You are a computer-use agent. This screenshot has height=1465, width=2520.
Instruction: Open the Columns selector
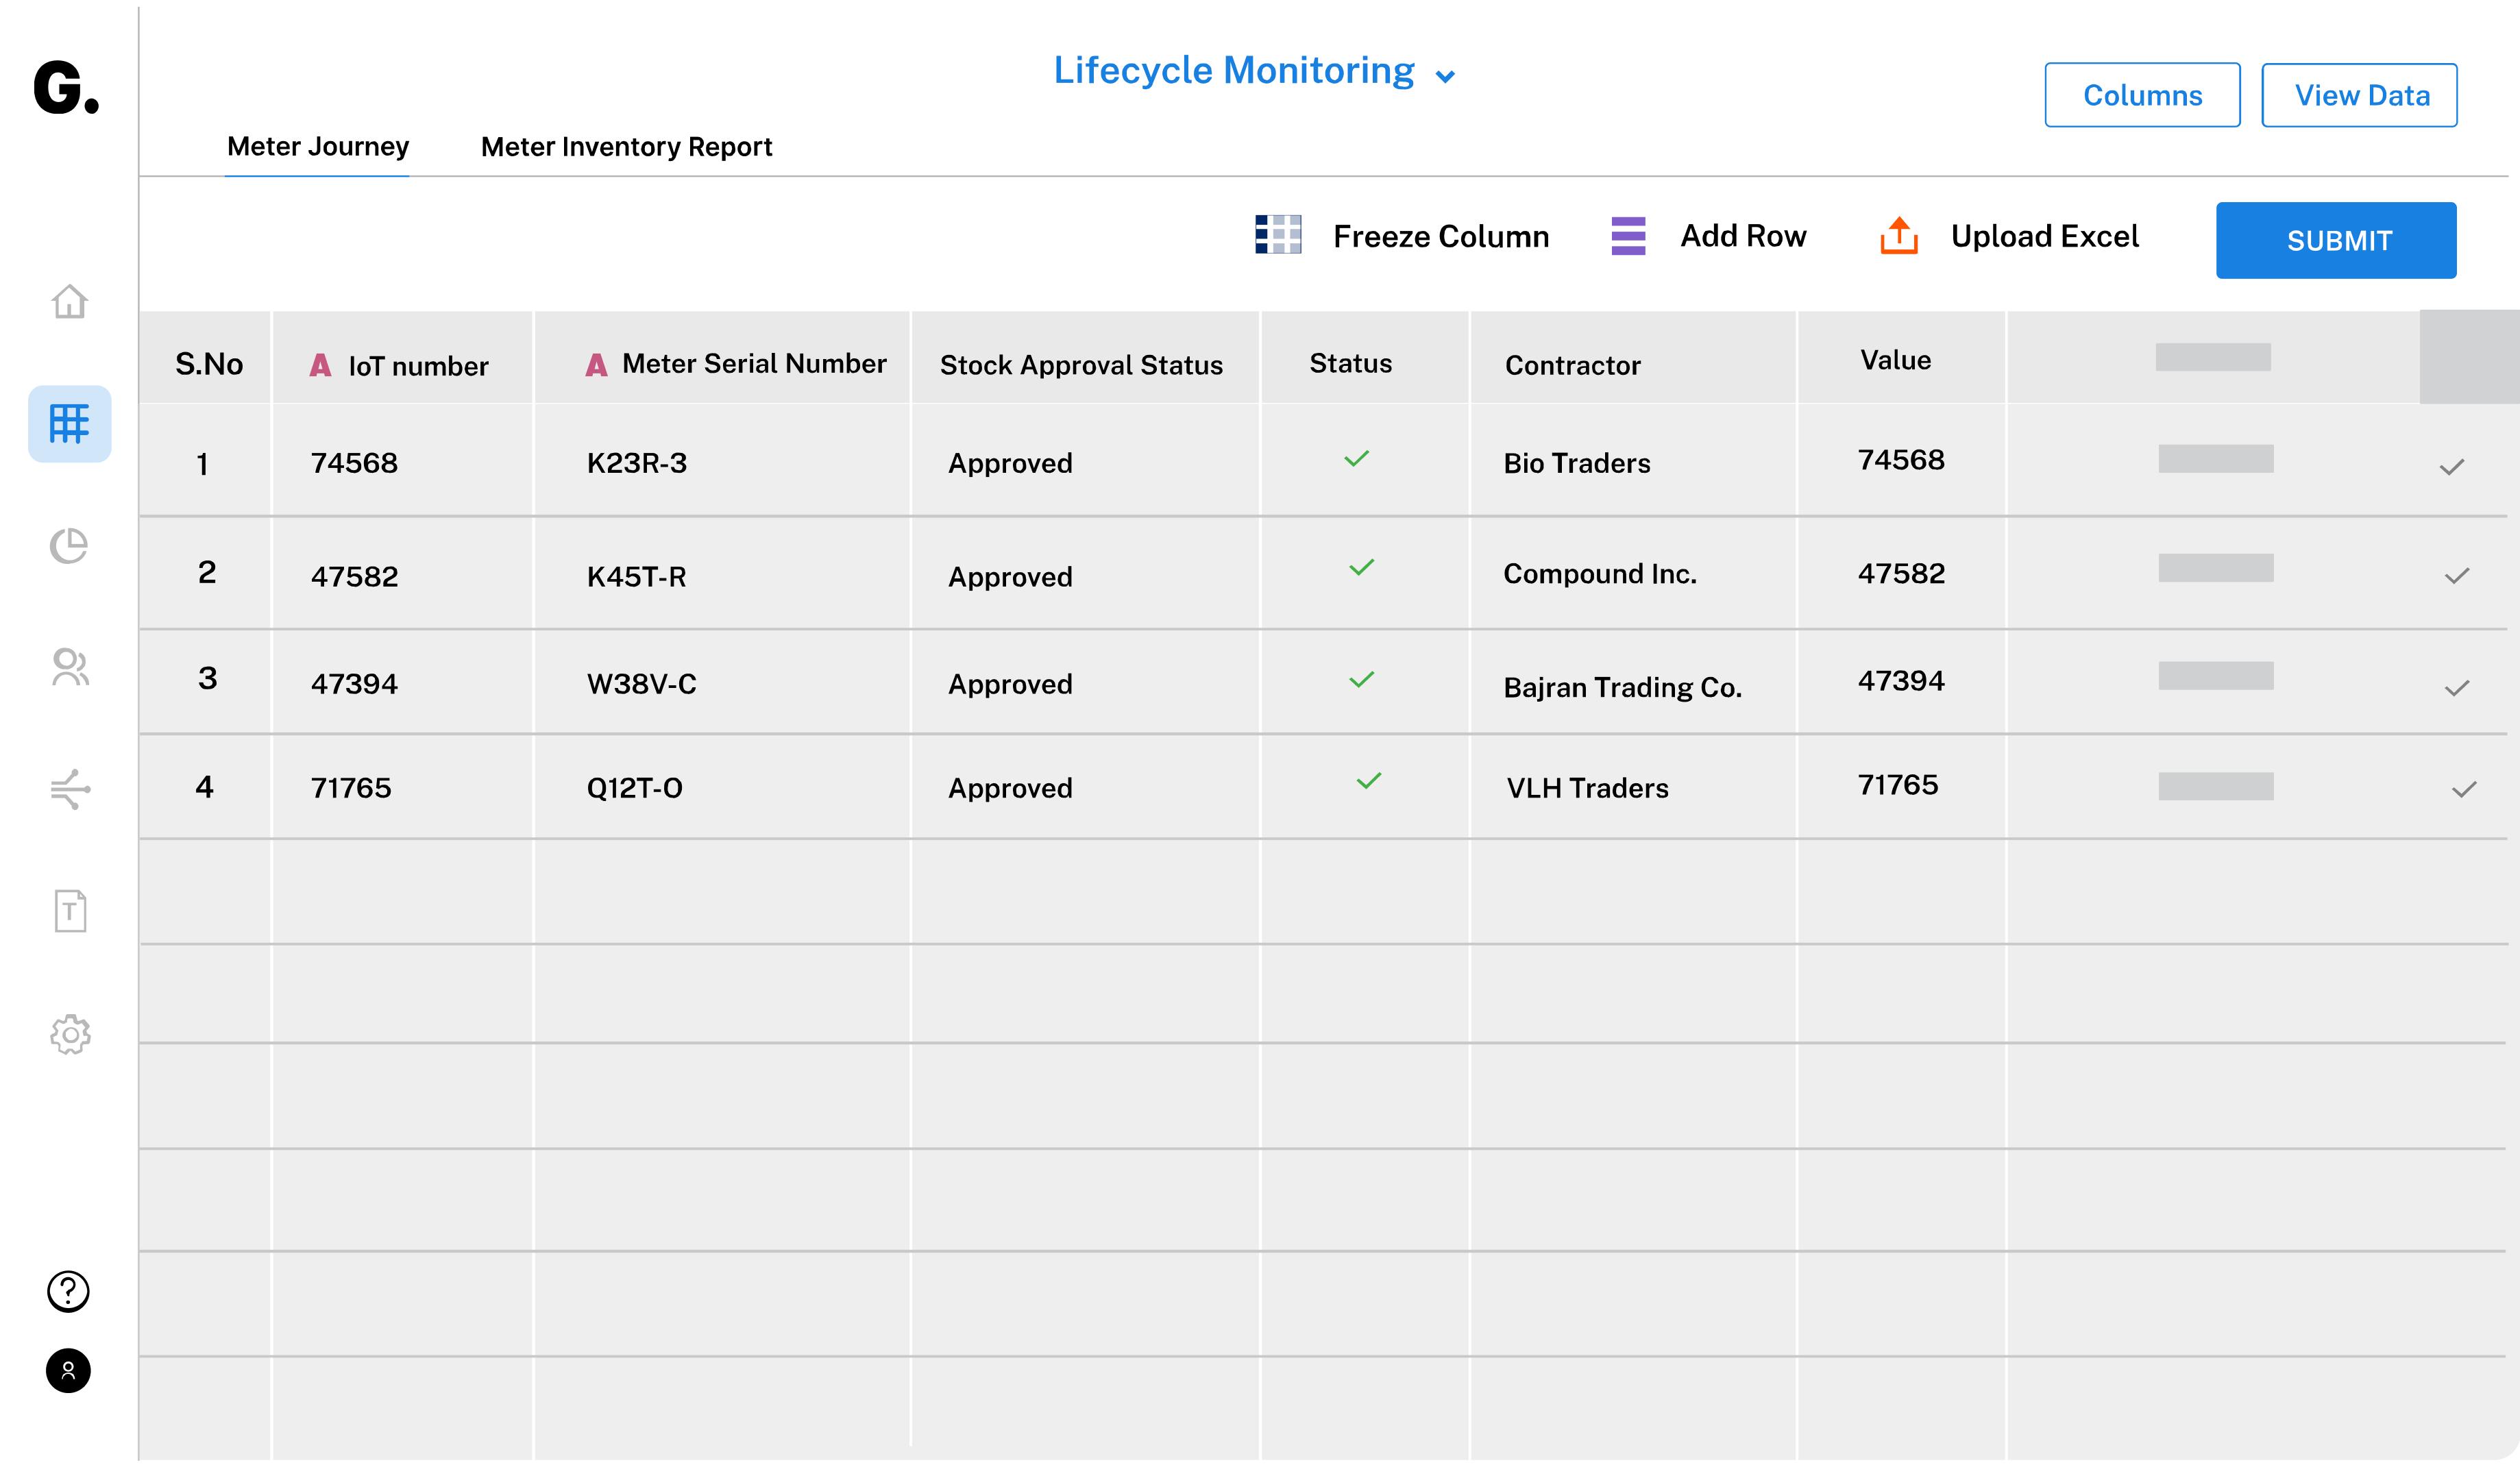pos(2141,95)
